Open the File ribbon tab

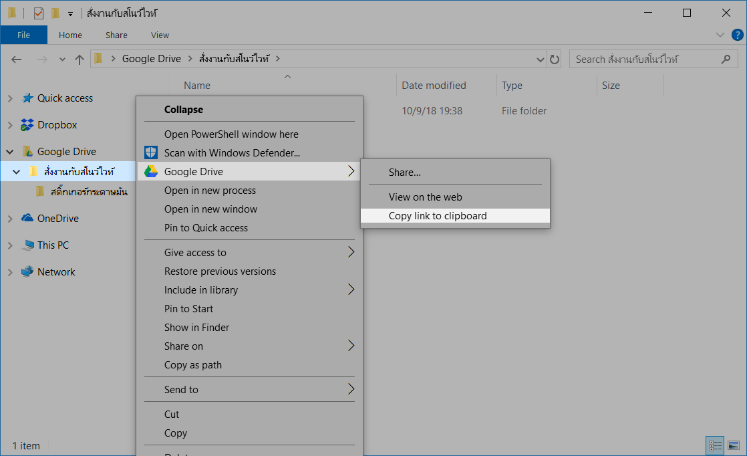[x=24, y=35]
